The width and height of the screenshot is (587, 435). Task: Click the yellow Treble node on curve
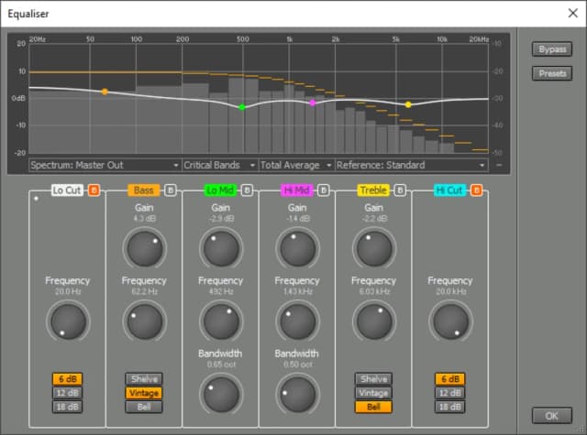[x=408, y=104]
